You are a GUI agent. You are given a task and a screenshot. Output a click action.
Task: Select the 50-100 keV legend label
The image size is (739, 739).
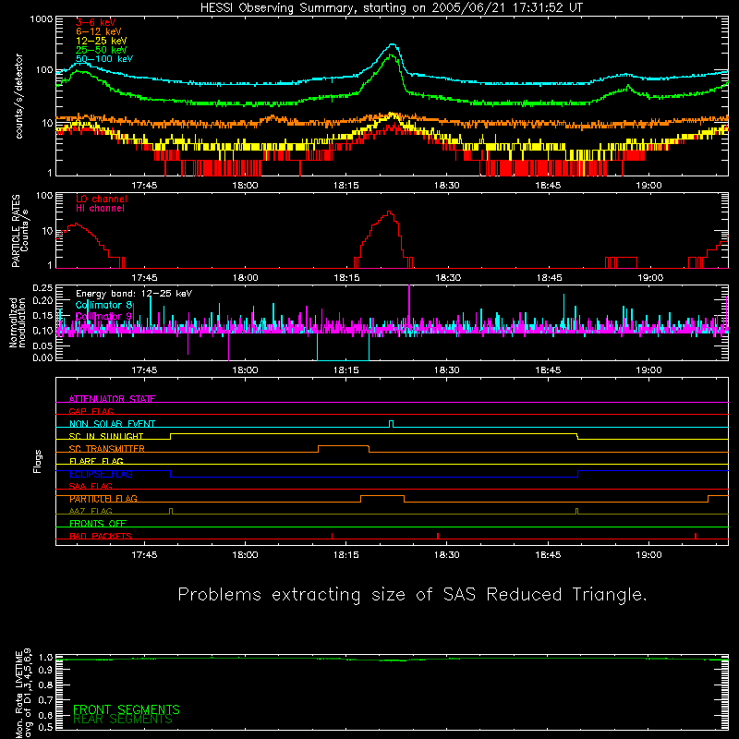pyautogui.click(x=104, y=59)
